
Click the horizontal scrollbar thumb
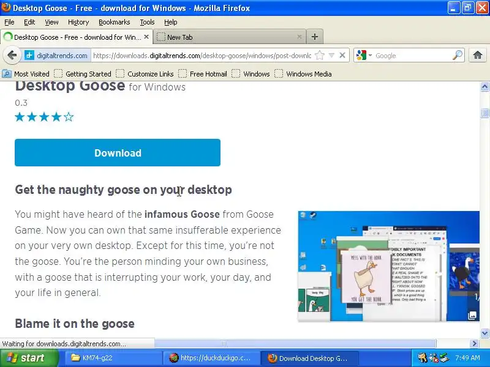(x=295, y=344)
